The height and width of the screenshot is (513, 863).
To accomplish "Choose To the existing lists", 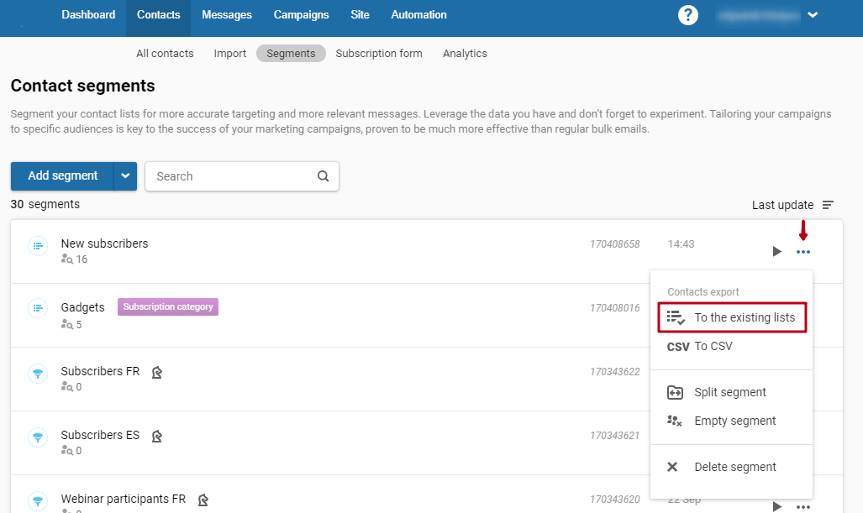I will click(732, 317).
